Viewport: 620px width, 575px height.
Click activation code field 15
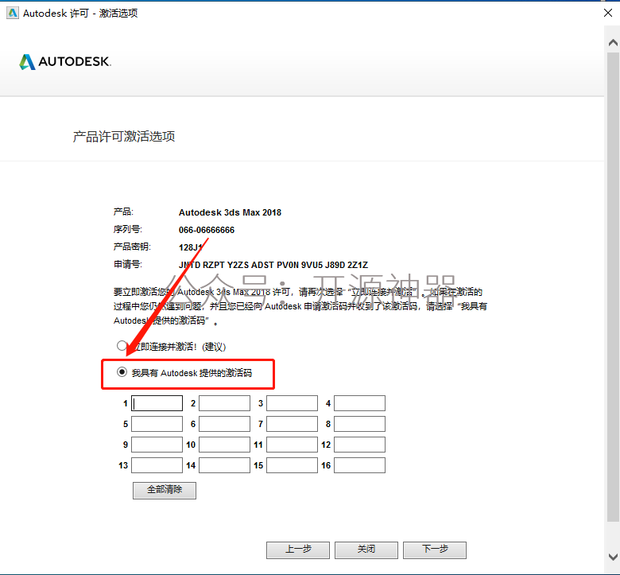point(293,465)
